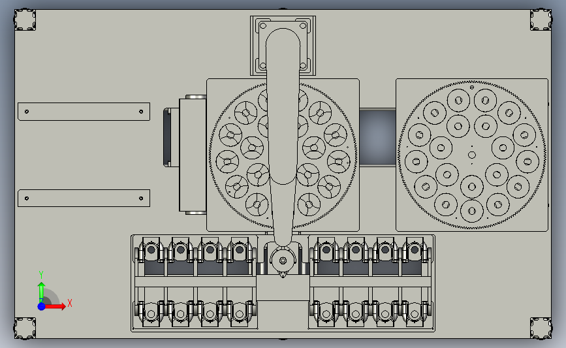Click the blue Z origin ball of triad
The height and width of the screenshot is (348, 566).
coord(42,306)
